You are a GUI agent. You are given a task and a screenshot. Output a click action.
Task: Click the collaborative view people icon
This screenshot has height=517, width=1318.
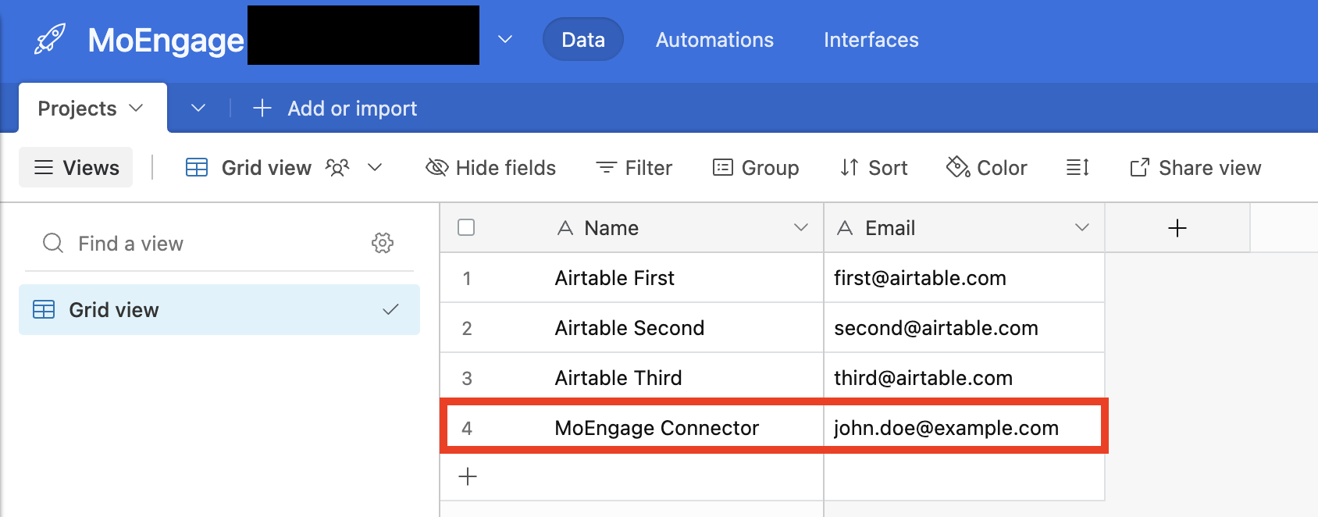pyautogui.click(x=337, y=167)
